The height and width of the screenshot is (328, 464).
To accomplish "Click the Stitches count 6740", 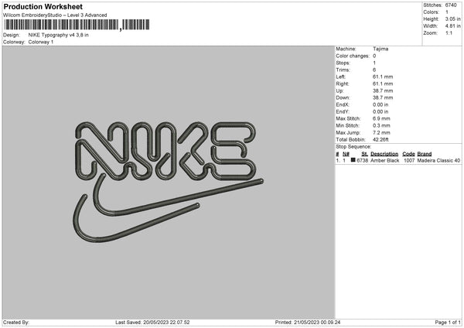I will [451, 5].
